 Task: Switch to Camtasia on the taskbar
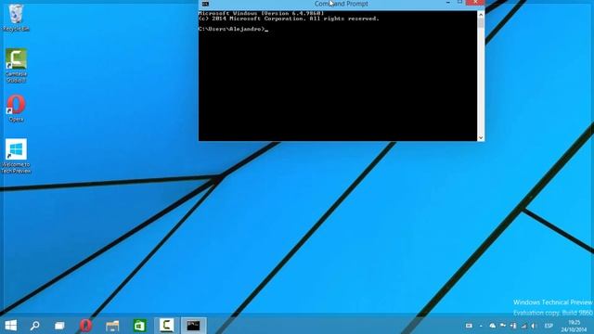pos(166,326)
